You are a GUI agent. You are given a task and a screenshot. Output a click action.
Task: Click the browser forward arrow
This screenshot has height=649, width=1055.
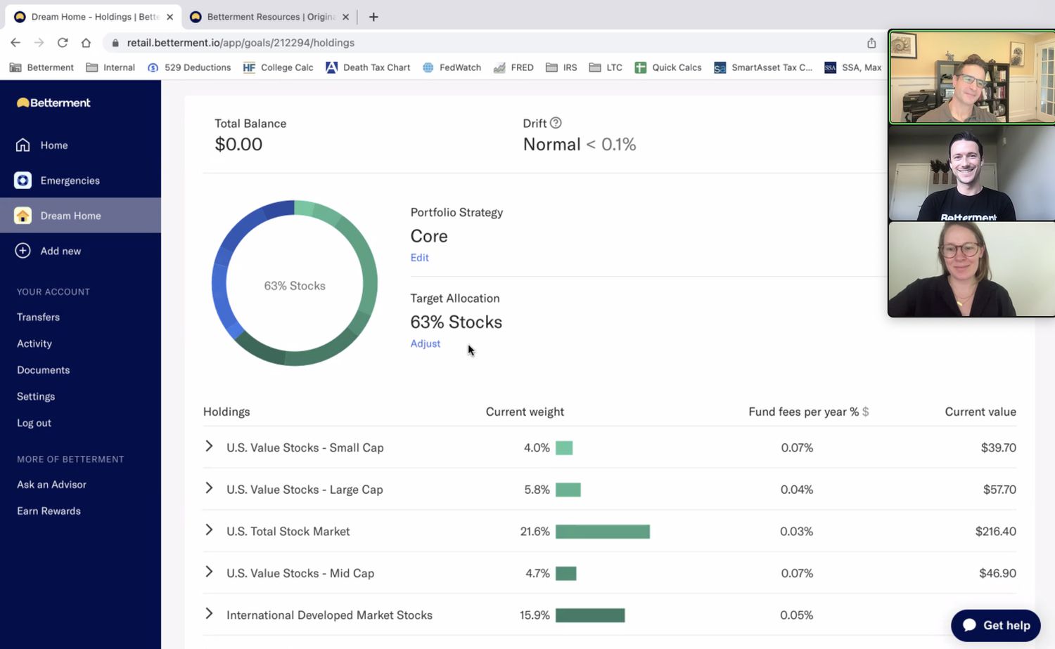coord(39,43)
